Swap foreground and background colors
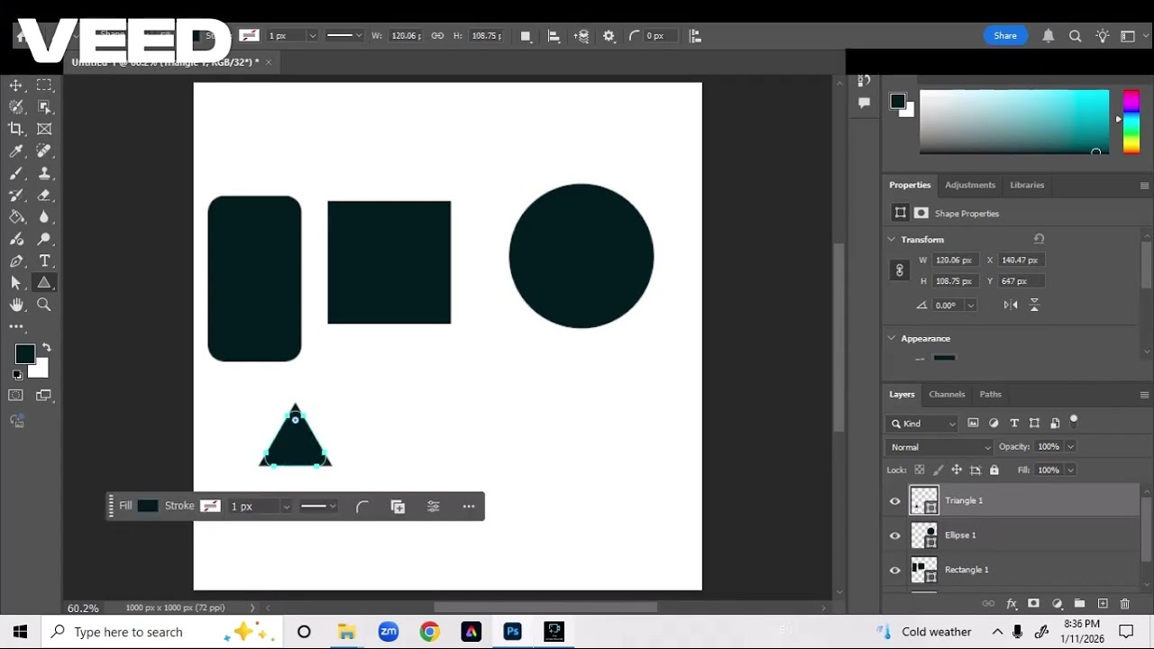The width and height of the screenshot is (1154, 649). pos(46,347)
